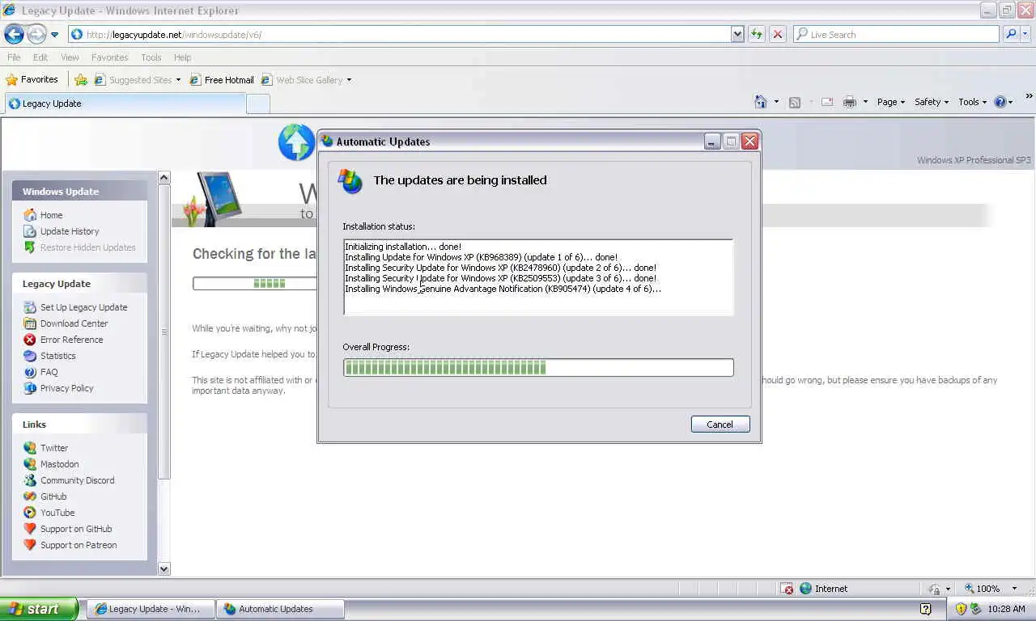Image resolution: width=1036 pixels, height=621 pixels.
Task: Open the Free Hotmail favorites link
Action: click(x=222, y=79)
